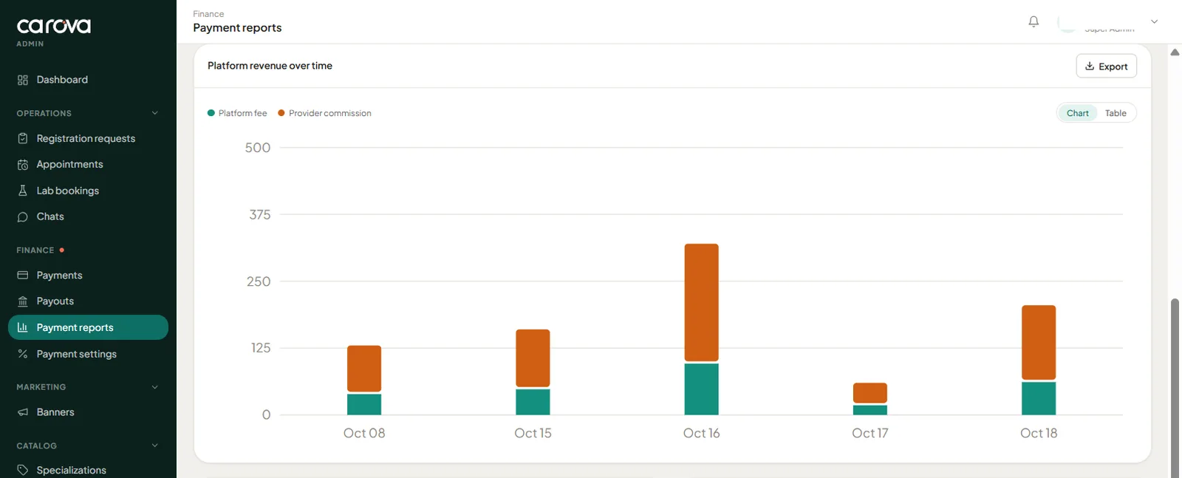Click the Oct 17 platform fee bar
Viewport: 1182px width, 478px height.
point(870,410)
